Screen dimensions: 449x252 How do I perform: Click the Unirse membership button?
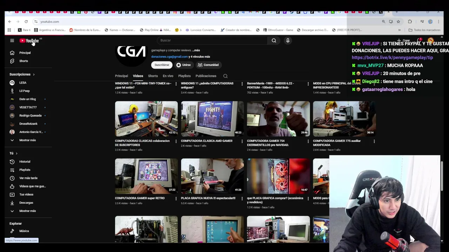point(183,65)
